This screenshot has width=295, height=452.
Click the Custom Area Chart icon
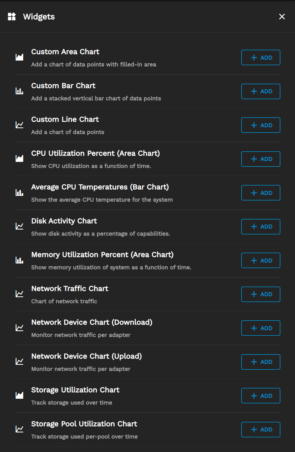point(19,57)
